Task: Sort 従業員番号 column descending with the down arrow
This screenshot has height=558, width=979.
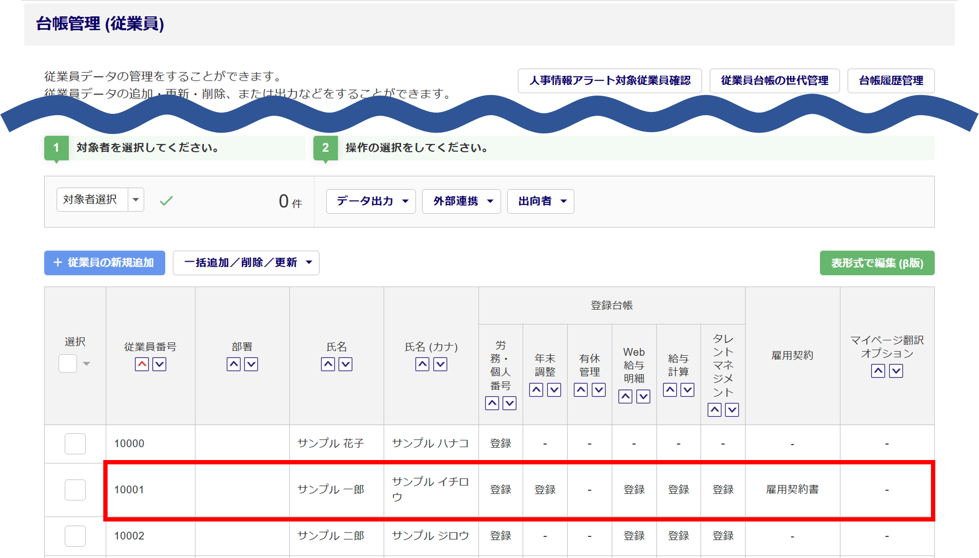Action: pyautogui.click(x=159, y=364)
